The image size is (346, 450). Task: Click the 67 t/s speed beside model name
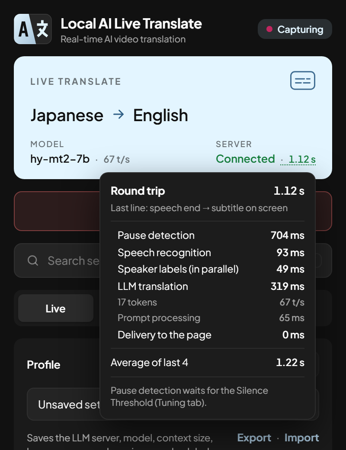117,159
